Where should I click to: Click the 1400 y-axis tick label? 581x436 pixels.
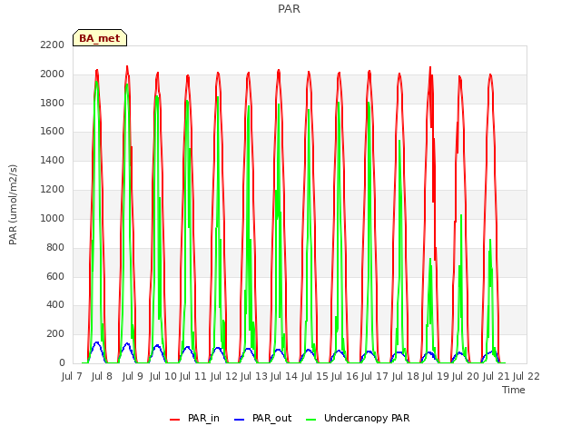pyautogui.click(x=53, y=161)
